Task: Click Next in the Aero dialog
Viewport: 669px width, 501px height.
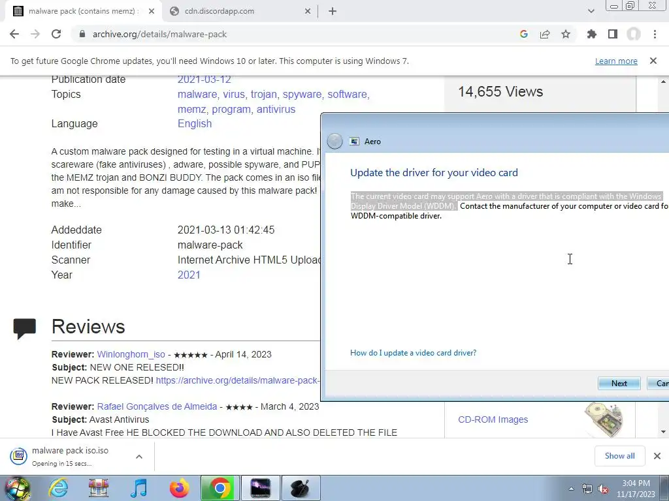Action: 619,384
